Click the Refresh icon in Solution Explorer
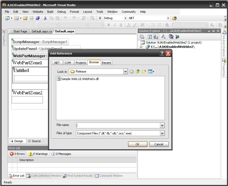This screenshot has width=228, height=186. [149, 37]
